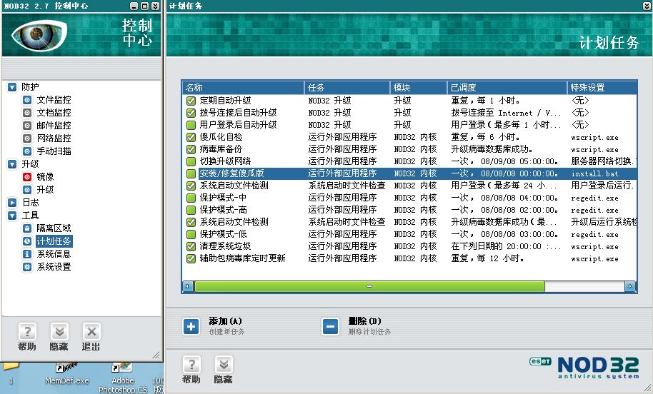Sort by 名称 column header

tap(243, 87)
